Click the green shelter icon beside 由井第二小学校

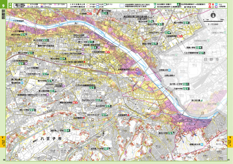(105, 149)
